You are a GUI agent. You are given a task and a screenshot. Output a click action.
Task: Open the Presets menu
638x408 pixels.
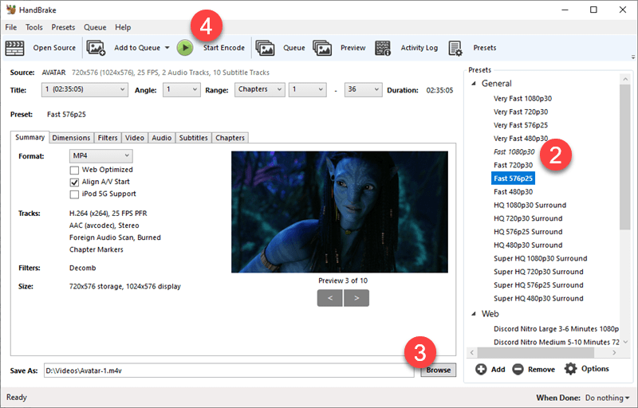tap(63, 27)
